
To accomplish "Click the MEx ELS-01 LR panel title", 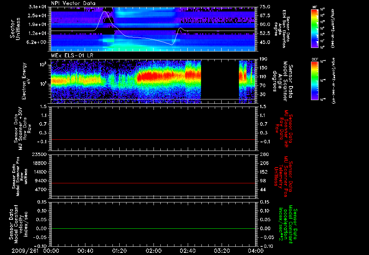I will point(72,56).
